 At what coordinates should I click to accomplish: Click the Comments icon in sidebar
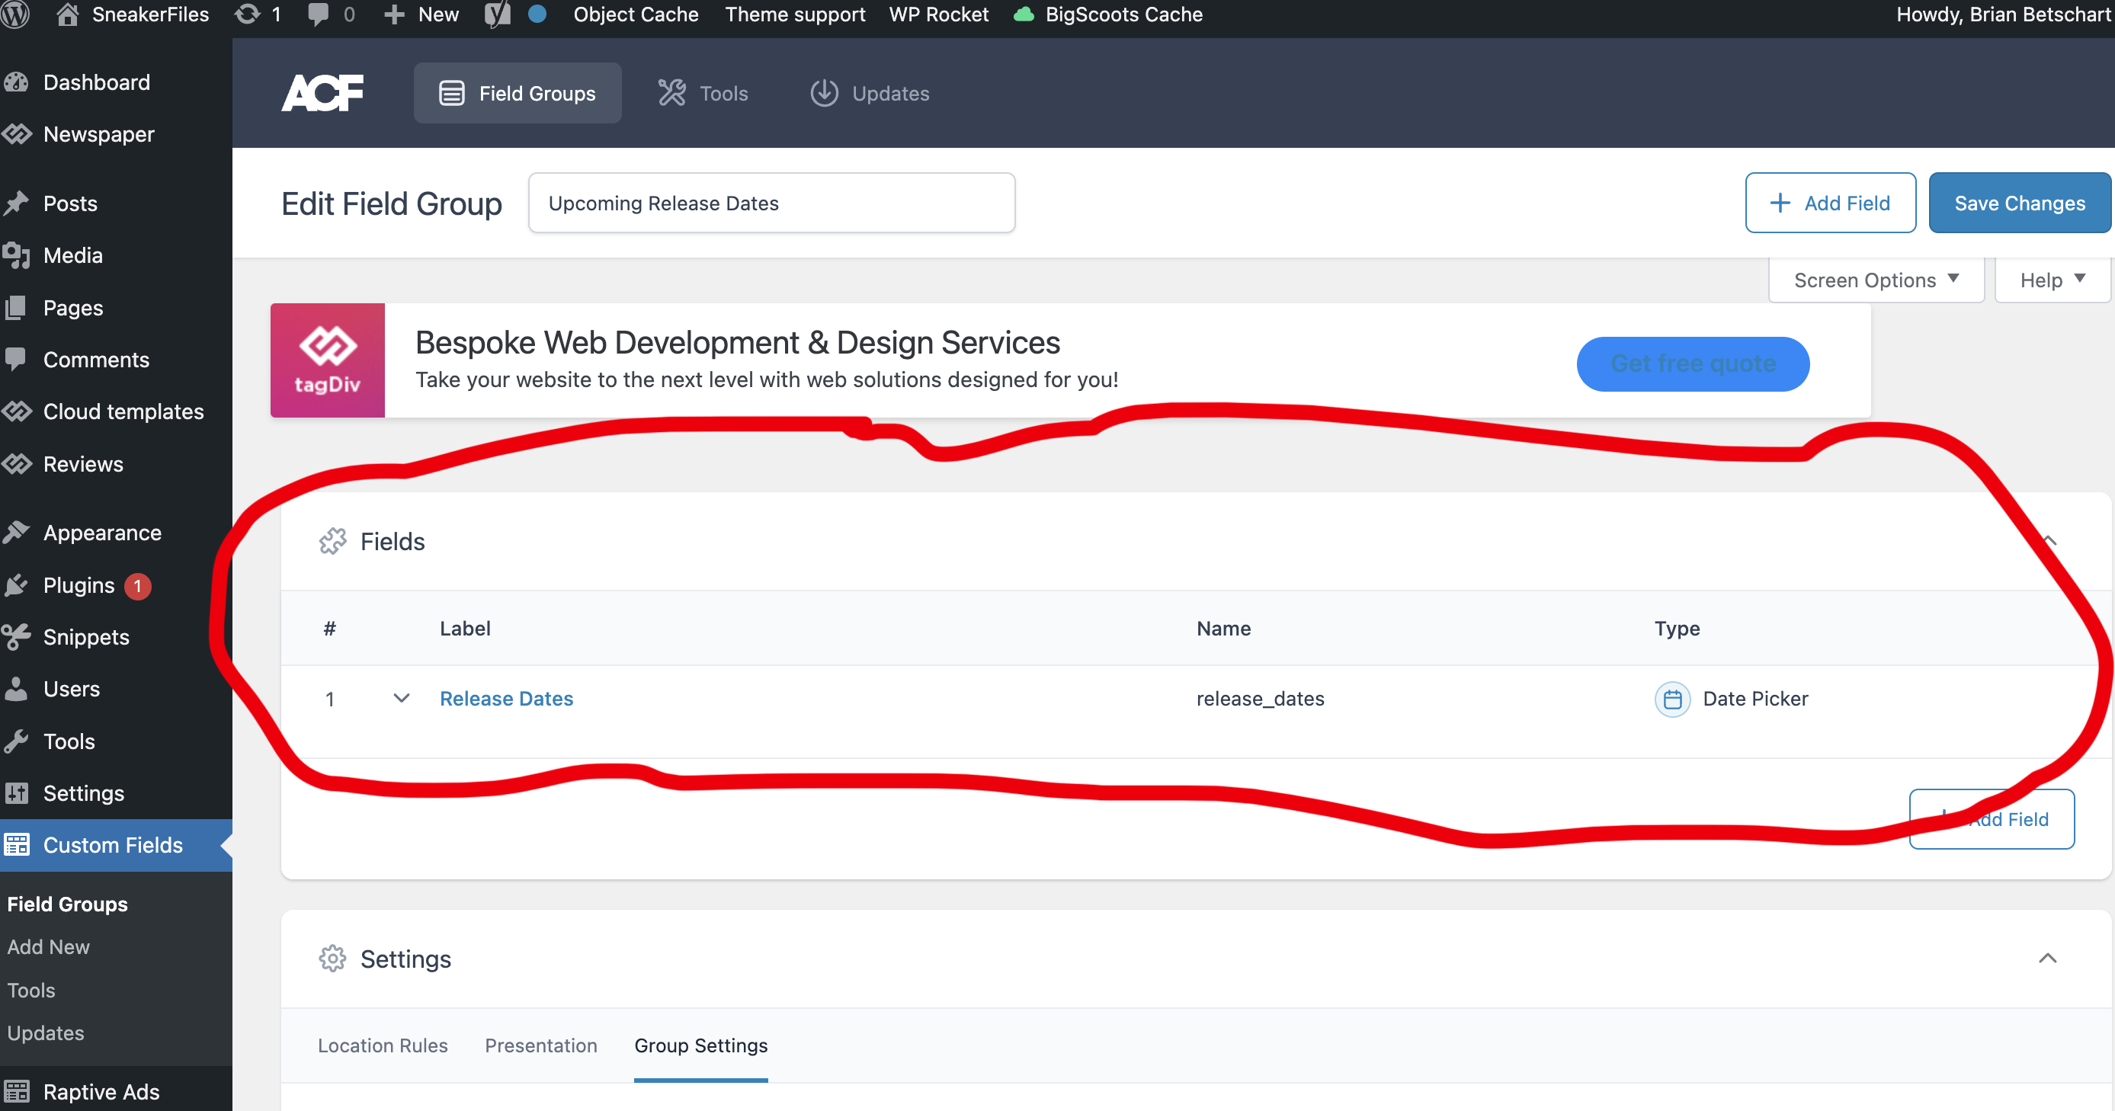17,360
